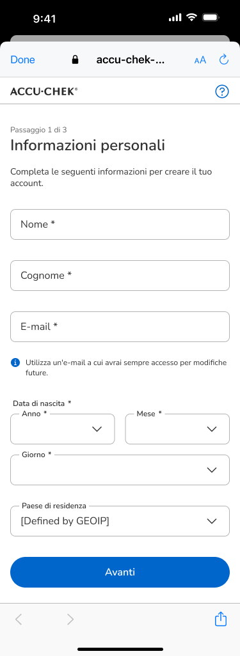
Task: Tap the browser reload icon
Action: click(224, 60)
